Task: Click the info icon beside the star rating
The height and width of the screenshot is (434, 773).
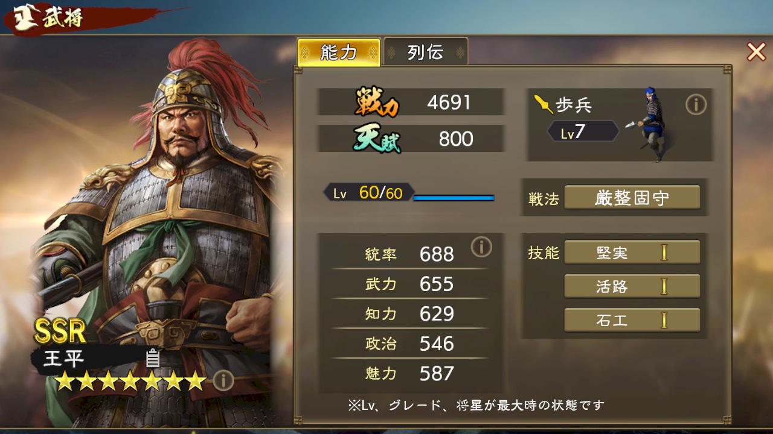Action: click(223, 380)
